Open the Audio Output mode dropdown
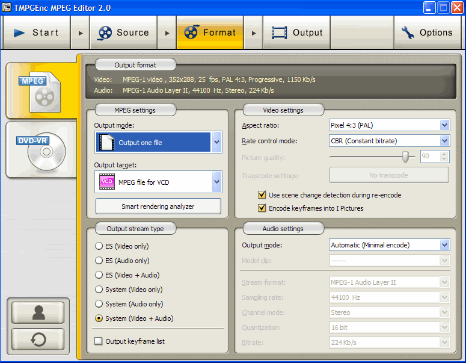Image resolution: width=466 pixels, height=363 pixels. tap(444, 245)
